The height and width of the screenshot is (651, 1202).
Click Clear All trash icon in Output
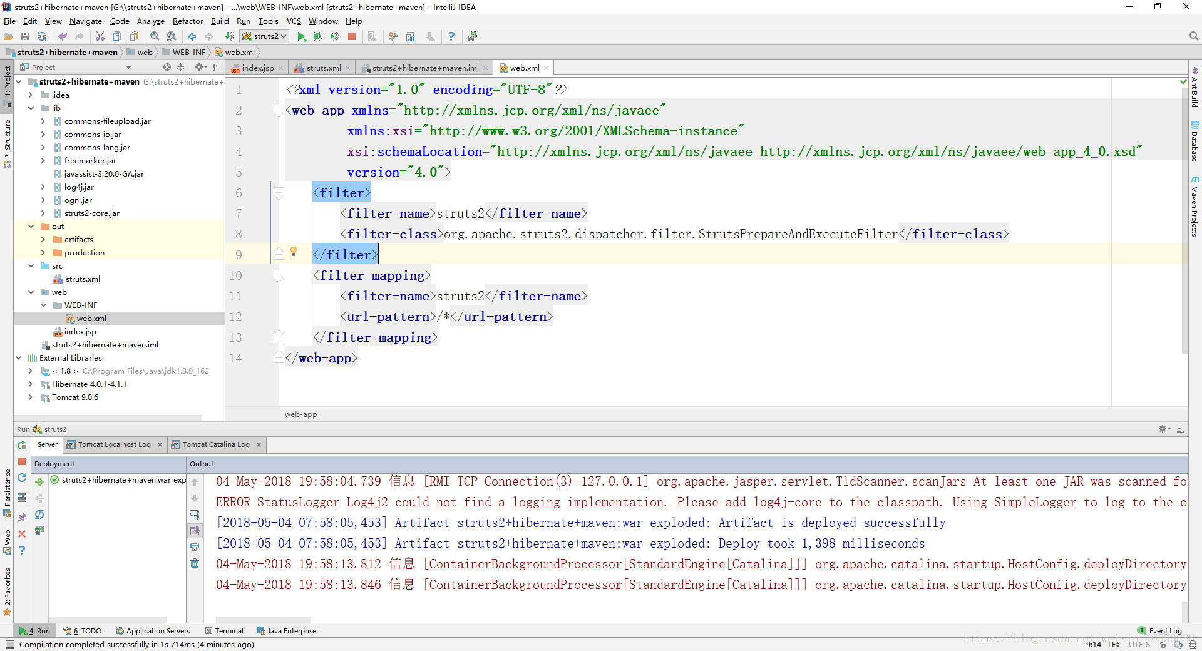195,563
